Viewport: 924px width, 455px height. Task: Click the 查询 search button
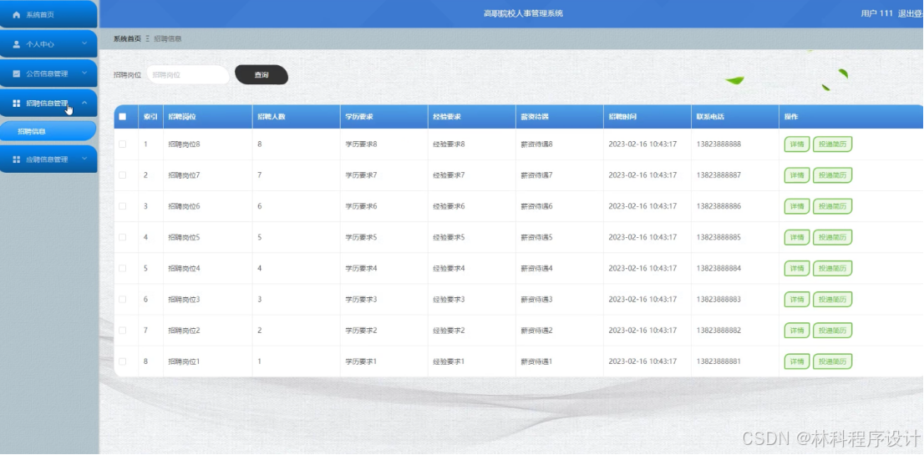(x=261, y=75)
